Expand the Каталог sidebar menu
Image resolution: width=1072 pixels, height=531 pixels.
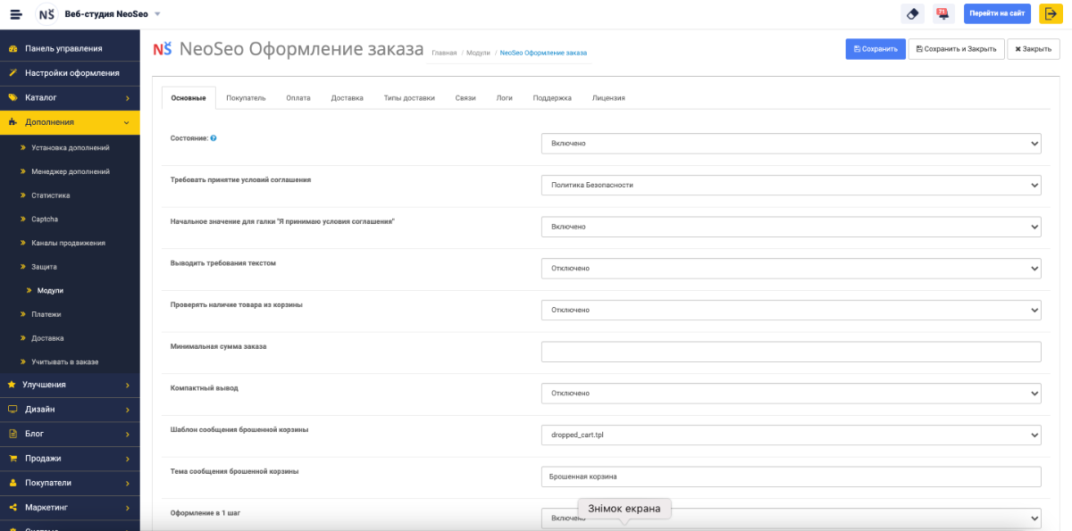70,97
